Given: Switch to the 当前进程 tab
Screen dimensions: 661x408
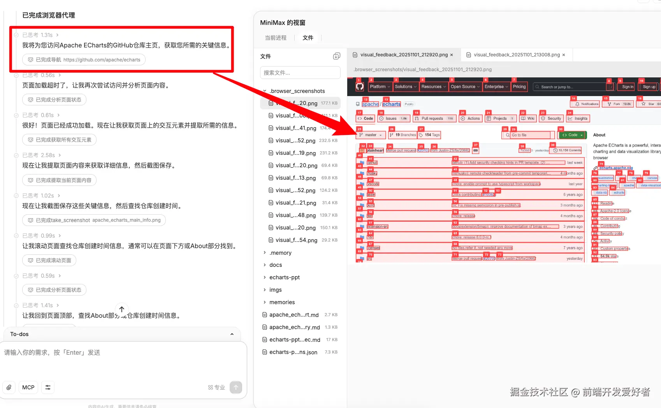Looking at the screenshot, I should (276, 38).
